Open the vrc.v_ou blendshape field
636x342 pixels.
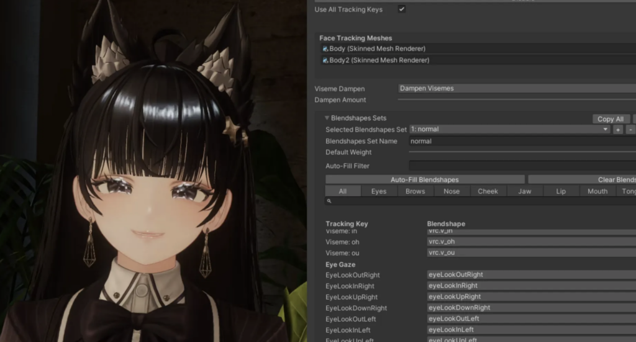(532, 253)
